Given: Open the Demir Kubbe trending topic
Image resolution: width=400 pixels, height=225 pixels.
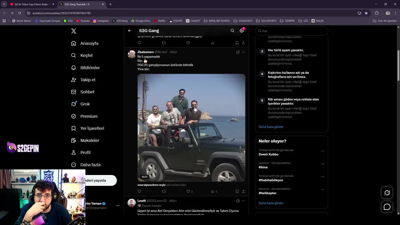Looking at the screenshot, I should [x=268, y=154].
